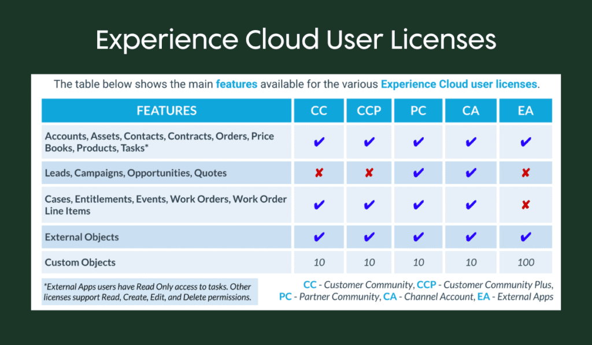
Task: Select the FEATURES column header
Action: [x=166, y=110]
